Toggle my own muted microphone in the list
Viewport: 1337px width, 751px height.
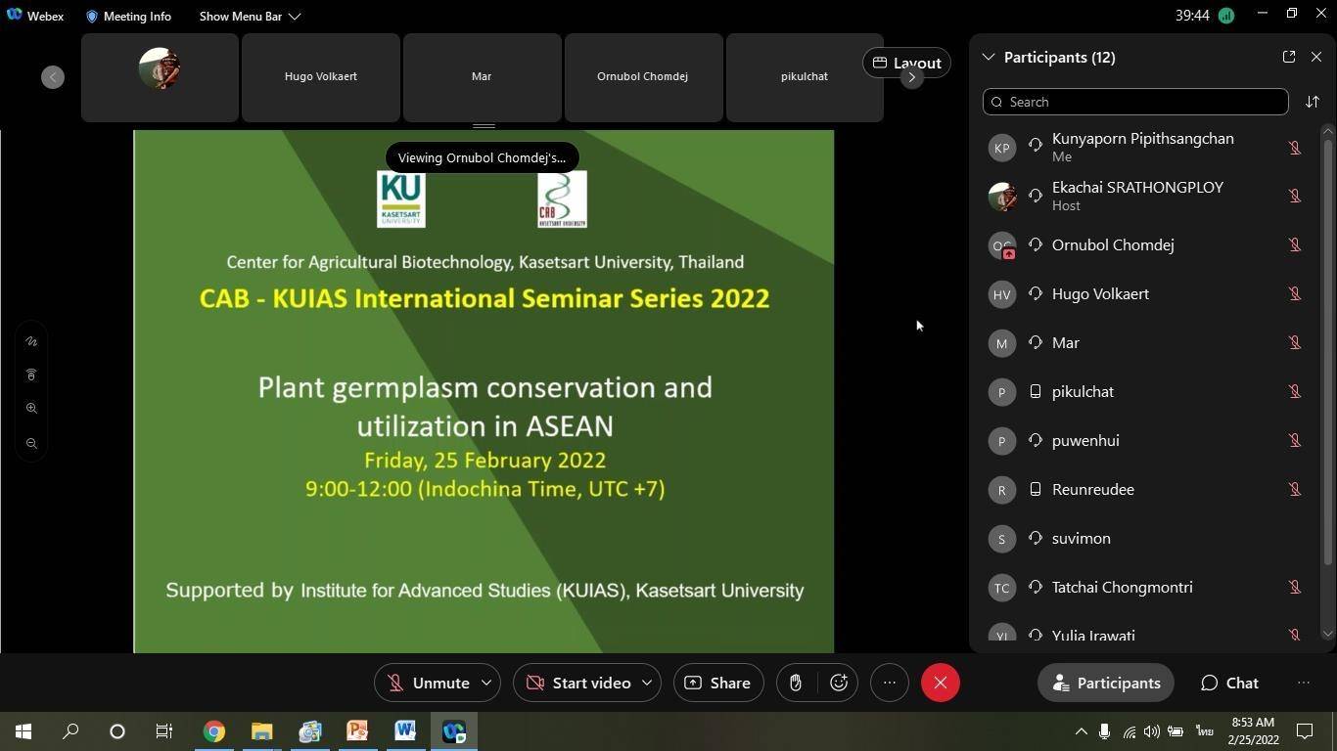tap(1294, 148)
